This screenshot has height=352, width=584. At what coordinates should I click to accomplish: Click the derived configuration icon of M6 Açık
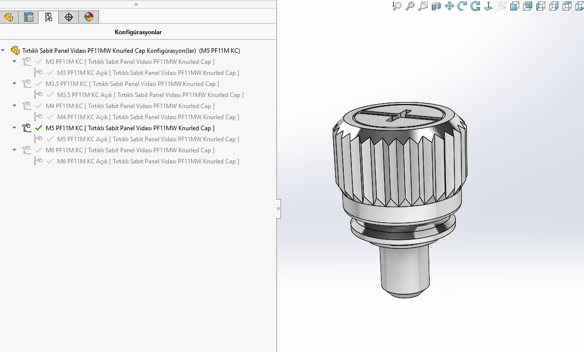(x=38, y=161)
